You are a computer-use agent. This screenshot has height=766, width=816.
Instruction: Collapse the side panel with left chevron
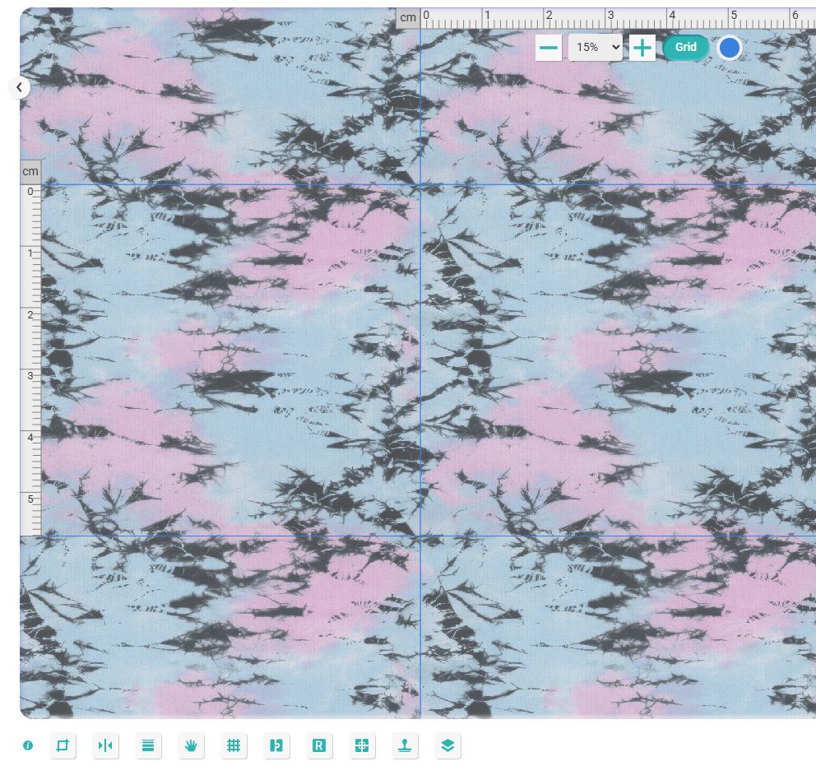19,87
